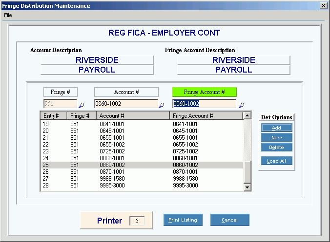
Task: Select entry 19 with account 0641-1001
Action: [142, 124]
